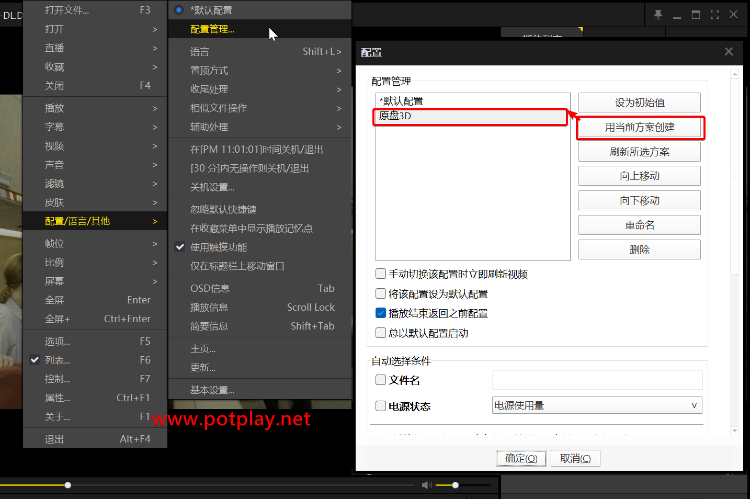Enable 手动切换该配置时立即刷新视频 checkbox

pos(381,274)
